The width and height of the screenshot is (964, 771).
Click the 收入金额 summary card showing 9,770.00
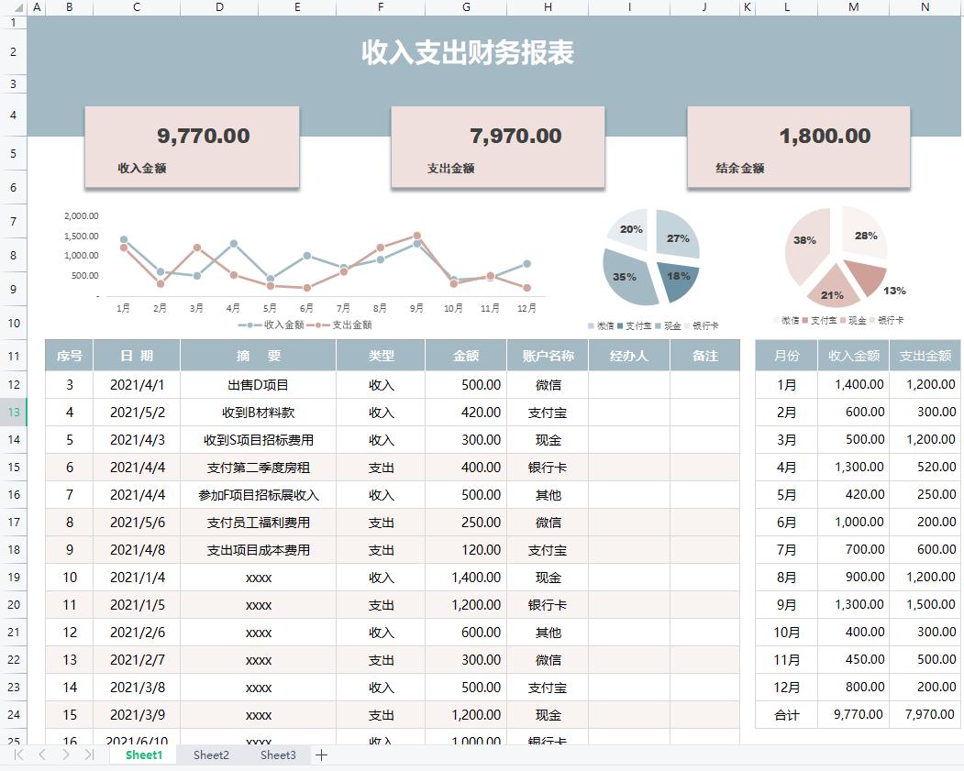192,147
